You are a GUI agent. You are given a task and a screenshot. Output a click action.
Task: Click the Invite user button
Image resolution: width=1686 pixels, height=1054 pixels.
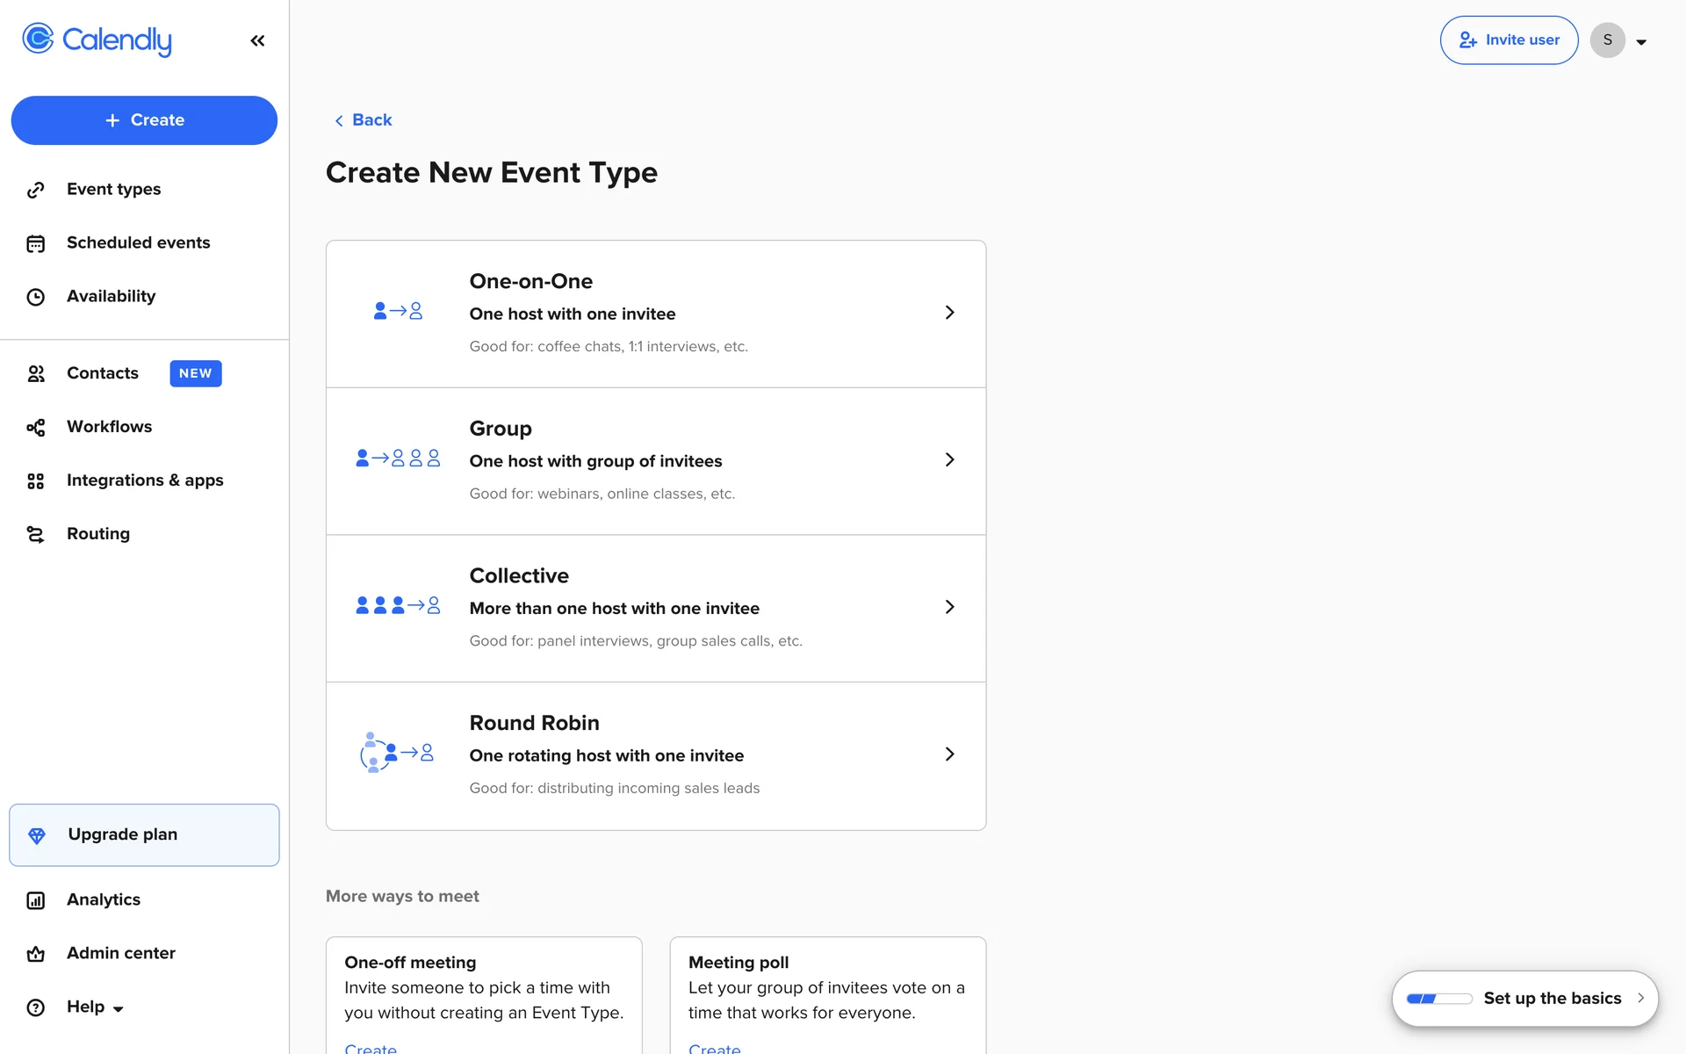point(1509,40)
